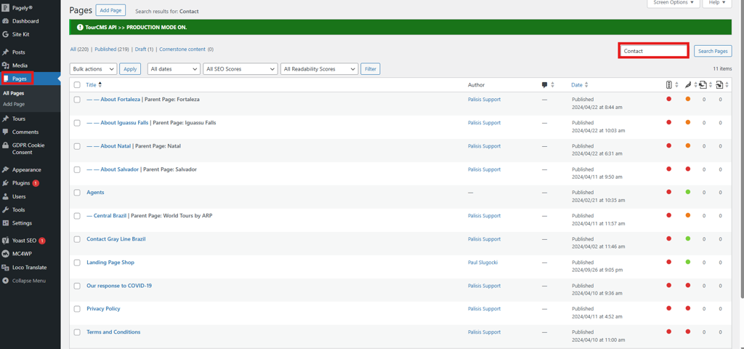The image size is (744, 349).
Task: Click the Appearance brush icon
Action: (6, 169)
